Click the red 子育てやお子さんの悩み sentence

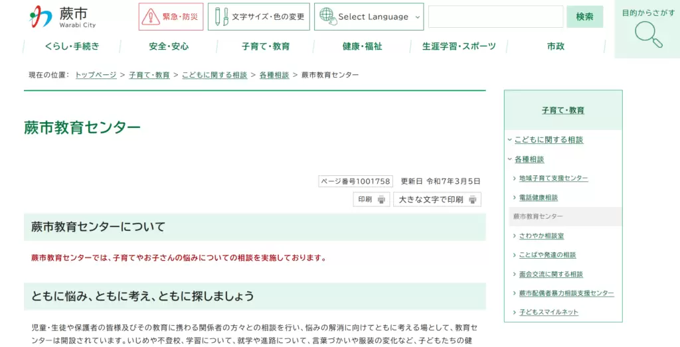(x=179, y=257)
